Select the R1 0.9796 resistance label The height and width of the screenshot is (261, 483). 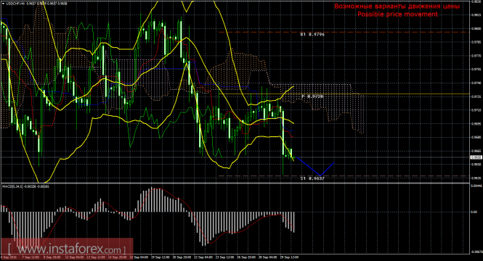coord(312,34)
